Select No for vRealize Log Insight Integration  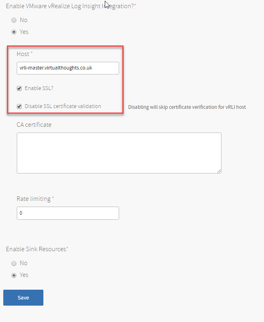14,20
